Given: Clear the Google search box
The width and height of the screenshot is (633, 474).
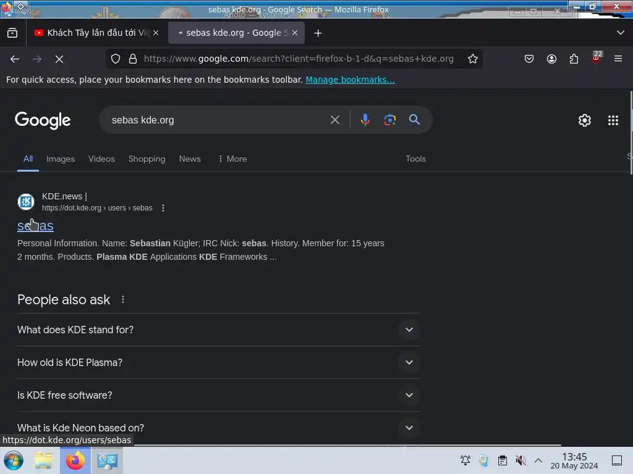Looking at the screenshot, I should (334, 120).
